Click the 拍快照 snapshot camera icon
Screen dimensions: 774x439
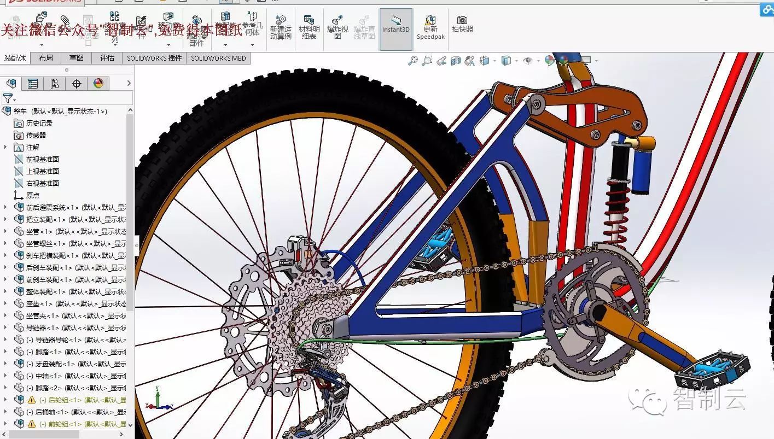point(462,24)
